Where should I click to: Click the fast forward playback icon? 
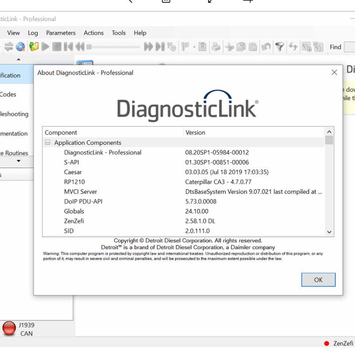coord(148,47)
